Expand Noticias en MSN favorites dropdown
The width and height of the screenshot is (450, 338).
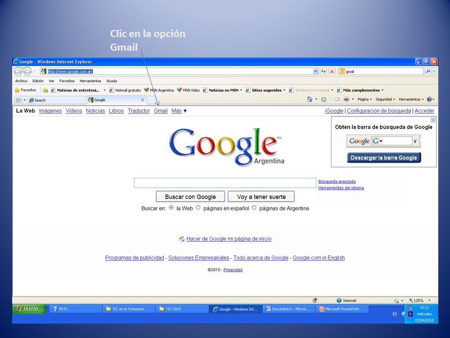(x=241, y=90)
